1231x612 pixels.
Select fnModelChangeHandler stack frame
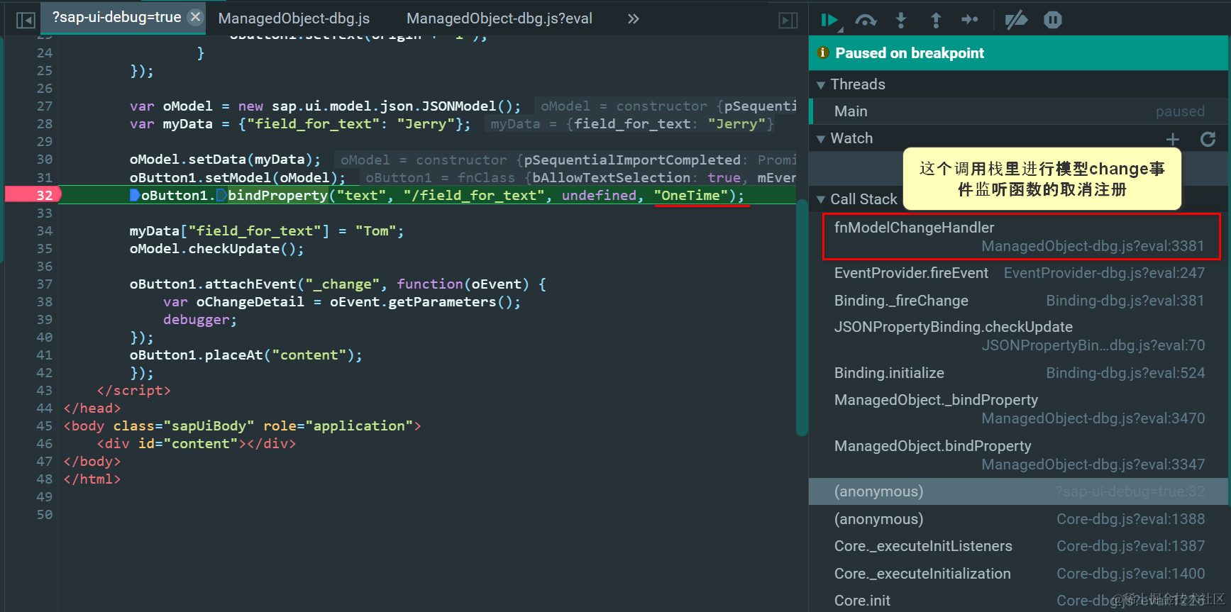coord(1018,236)
